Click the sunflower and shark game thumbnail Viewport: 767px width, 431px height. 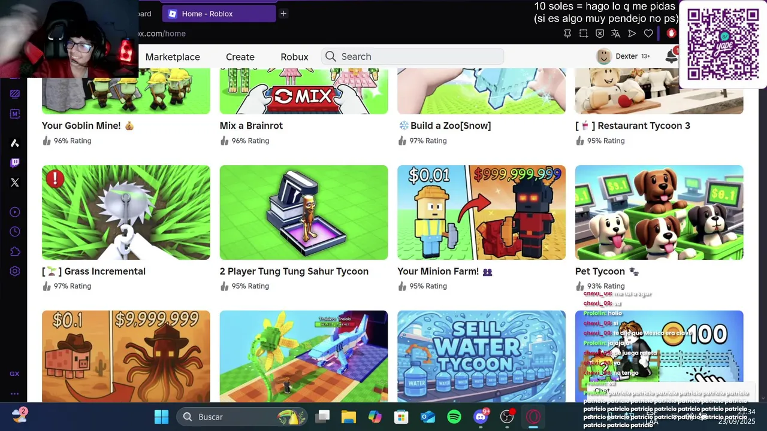point(304,356)
